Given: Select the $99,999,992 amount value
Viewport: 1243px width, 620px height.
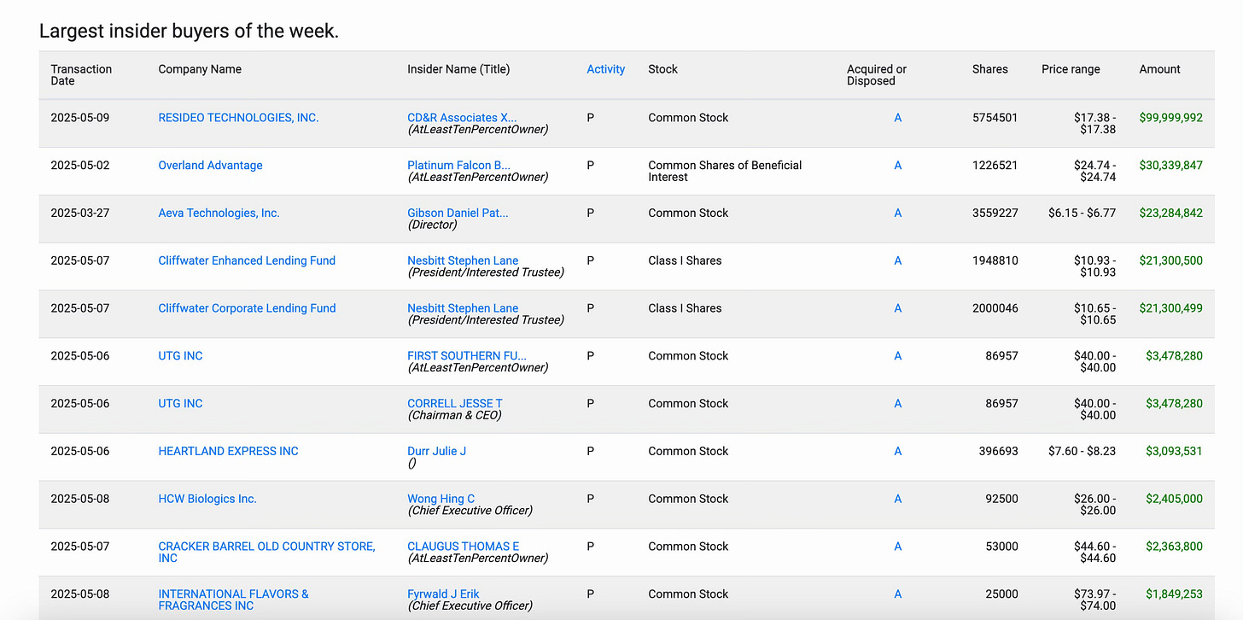Looking at the screenshot, I should [x=1170, y=118].
